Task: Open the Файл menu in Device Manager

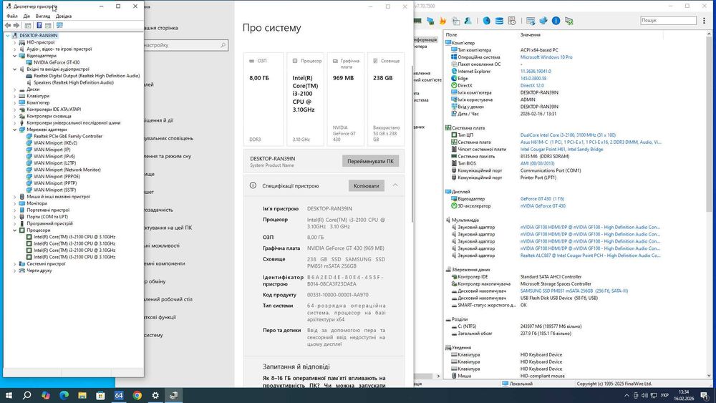Action: point(12,16)
